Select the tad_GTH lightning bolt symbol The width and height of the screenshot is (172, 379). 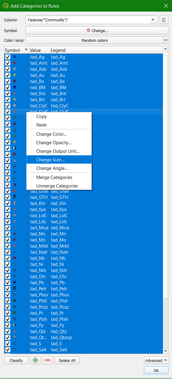[14, 197]
